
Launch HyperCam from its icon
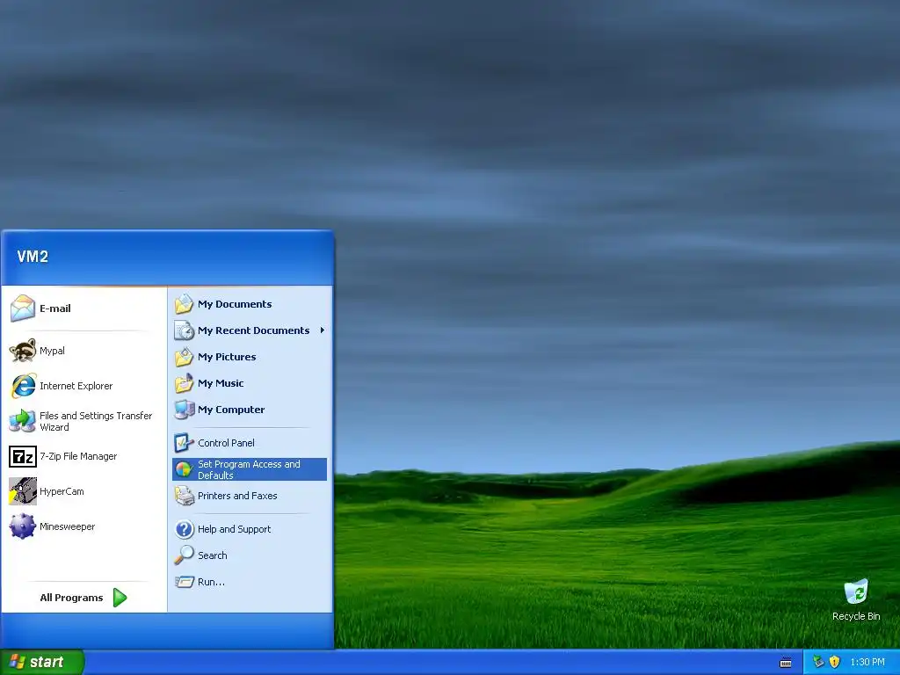(x=22, y=491)
